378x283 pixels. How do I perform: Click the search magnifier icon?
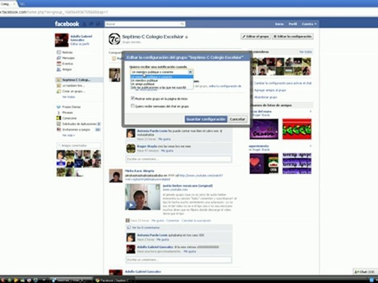pyautogui.click(x=182, y=24)
